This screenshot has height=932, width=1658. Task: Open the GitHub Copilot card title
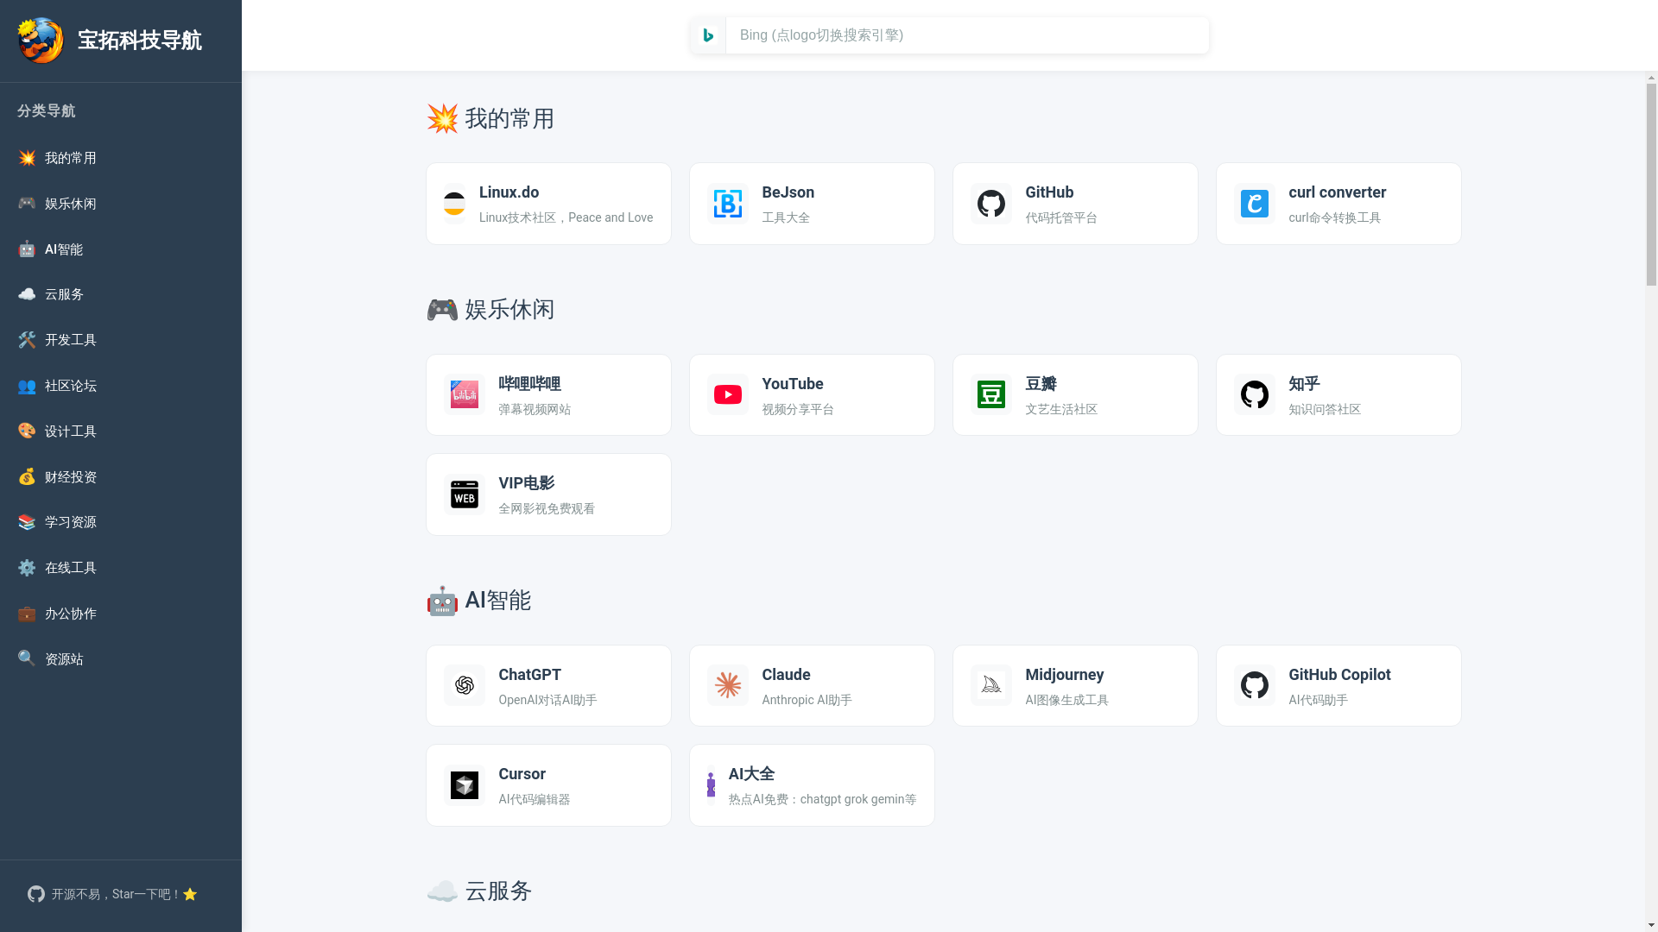pos(1339,675)
